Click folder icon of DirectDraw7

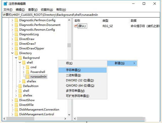16,44
